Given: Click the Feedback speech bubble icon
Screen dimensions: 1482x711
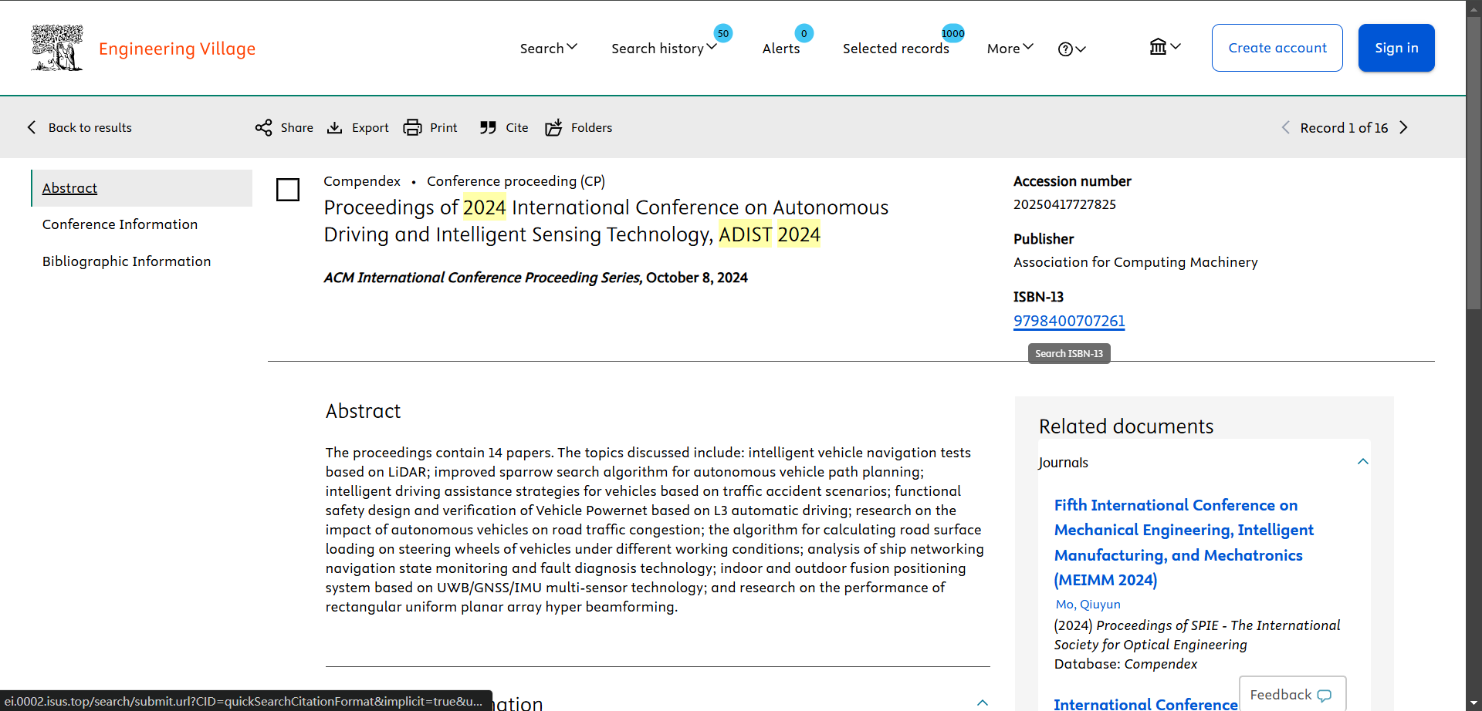Looking at the screenshot, I should pos(1325,695).
